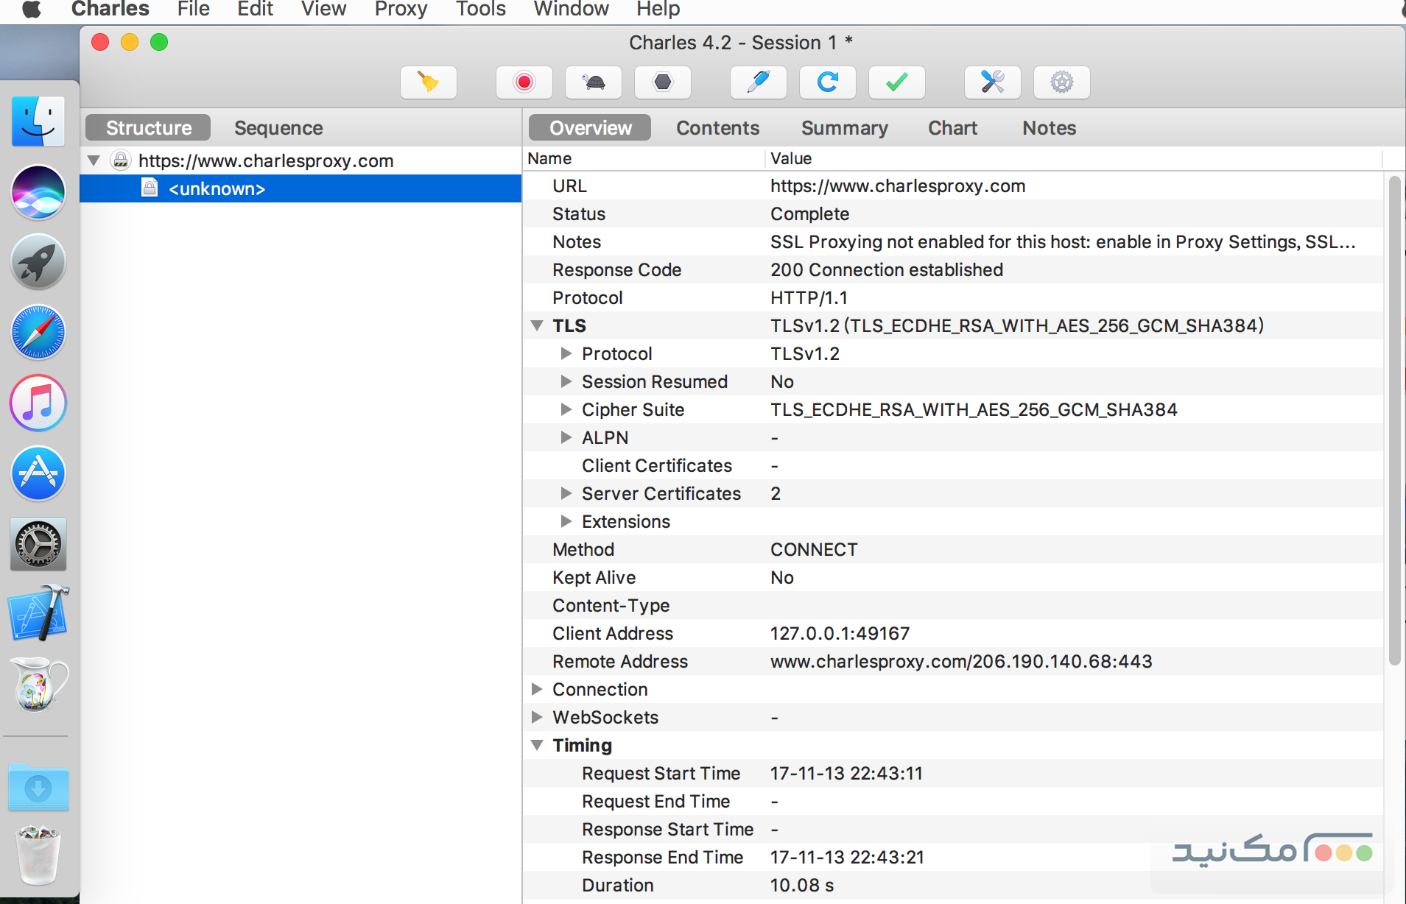
Task: Open the Proxy menu
Action: (x=401, y=10)
